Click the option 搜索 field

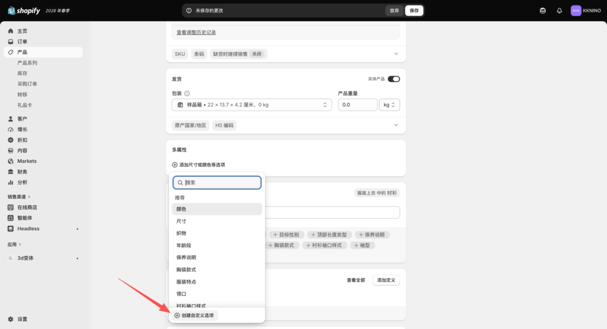click(217, 182)
